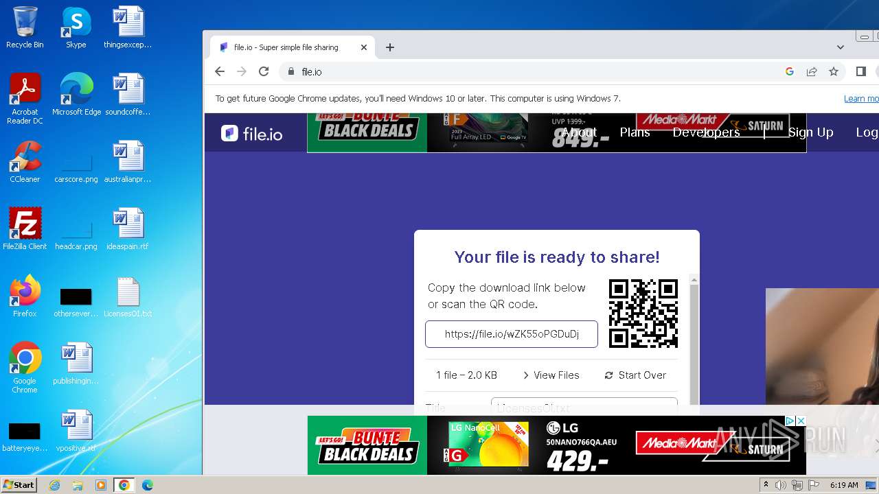
Task: Select the ideaspain.rtf document icon
Action: (128, 228)
